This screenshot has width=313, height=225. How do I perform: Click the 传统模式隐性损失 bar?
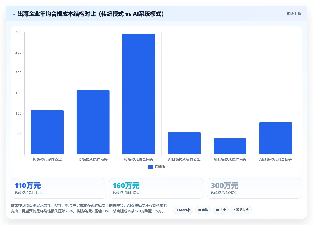(x=93, y=122)
